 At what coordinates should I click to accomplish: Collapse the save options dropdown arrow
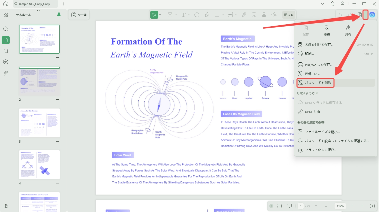[x=365, y=15]
